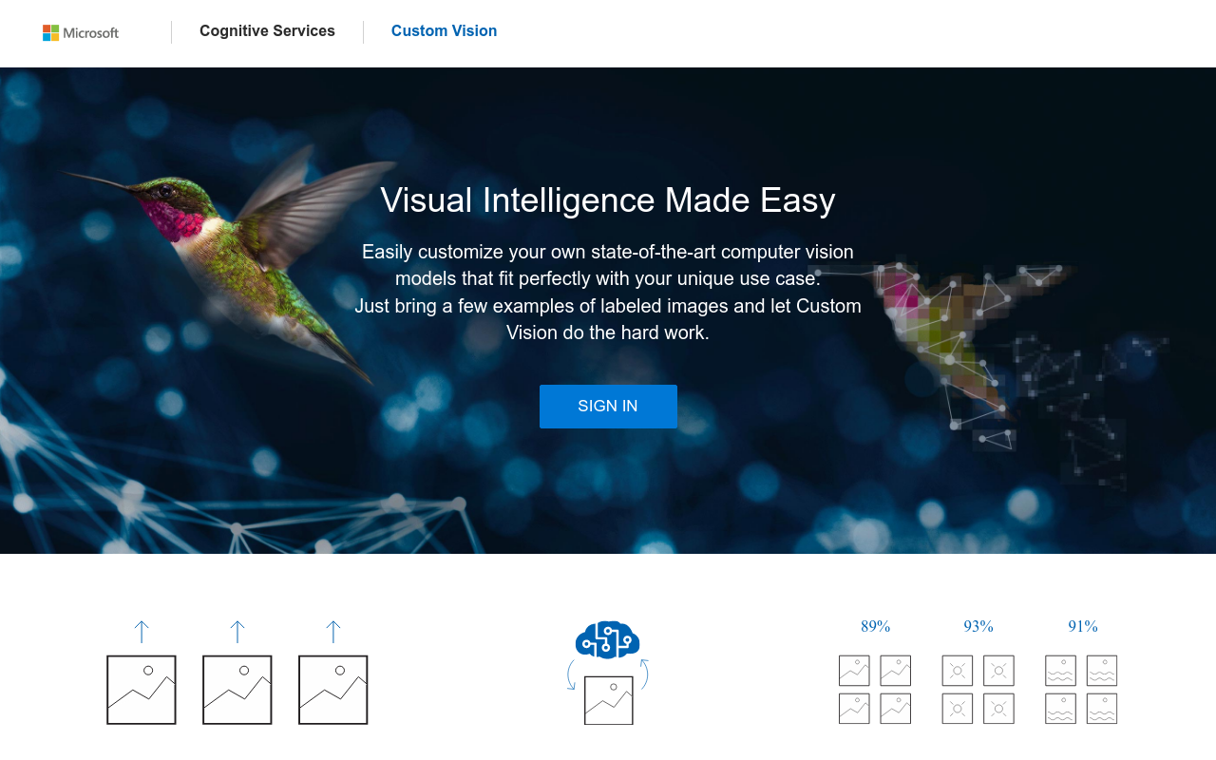
Task: Click the Microsoft logo
Action: tap(81, 32)
